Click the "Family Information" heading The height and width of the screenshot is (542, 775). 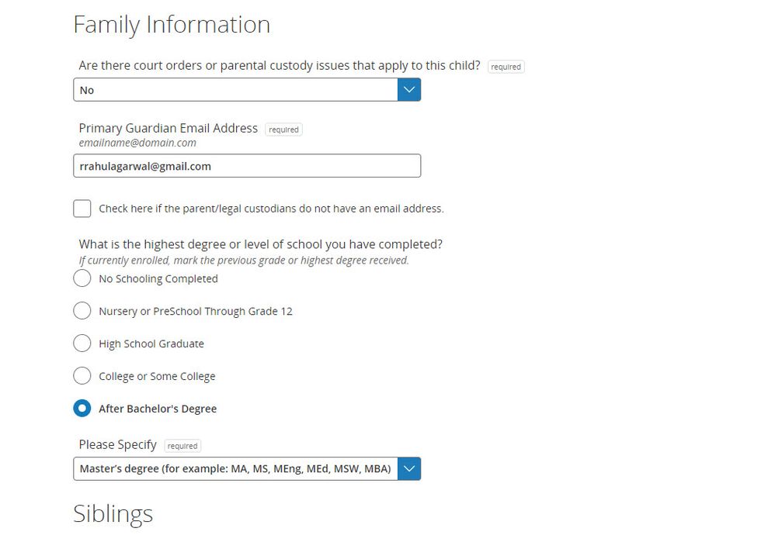click(172, 25)
